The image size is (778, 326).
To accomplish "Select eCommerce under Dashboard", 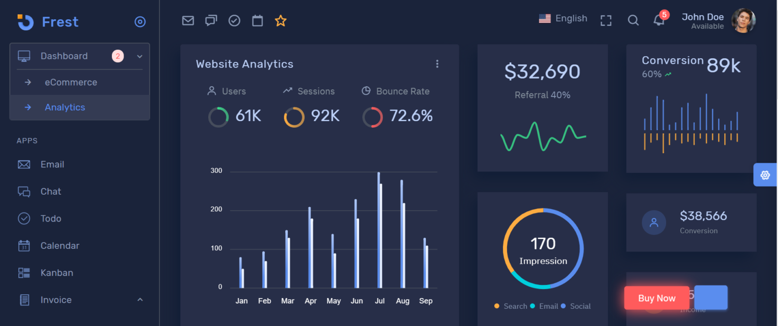I will [70, 82].
